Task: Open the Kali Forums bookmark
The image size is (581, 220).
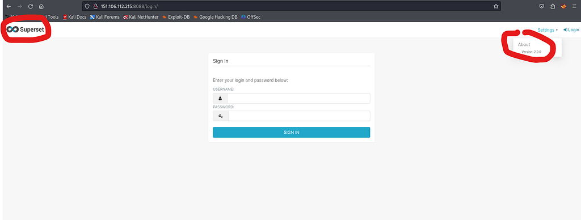Action: (x=105, y=17)
